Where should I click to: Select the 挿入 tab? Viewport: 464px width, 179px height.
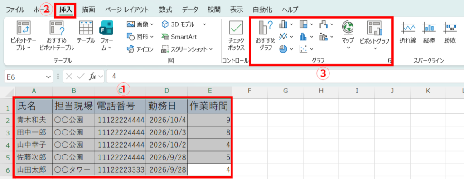66,10
